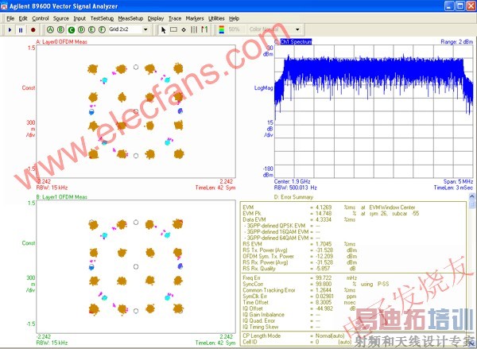Viewport: 477px width, 349px height.
Task: Click trace A RBW: 15 kHz label
Action: point(52,188)
